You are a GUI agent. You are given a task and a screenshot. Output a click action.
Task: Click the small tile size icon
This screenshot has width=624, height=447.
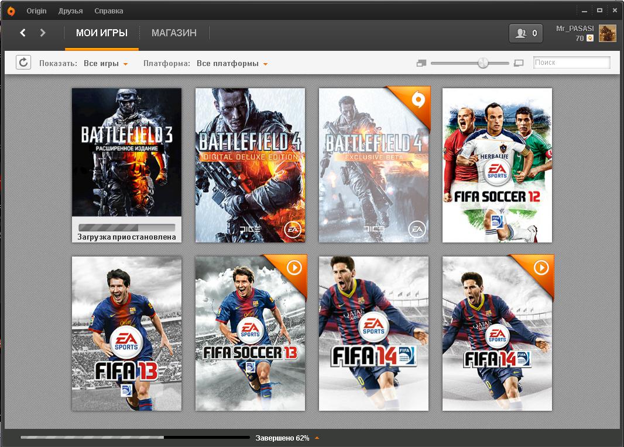421,63
